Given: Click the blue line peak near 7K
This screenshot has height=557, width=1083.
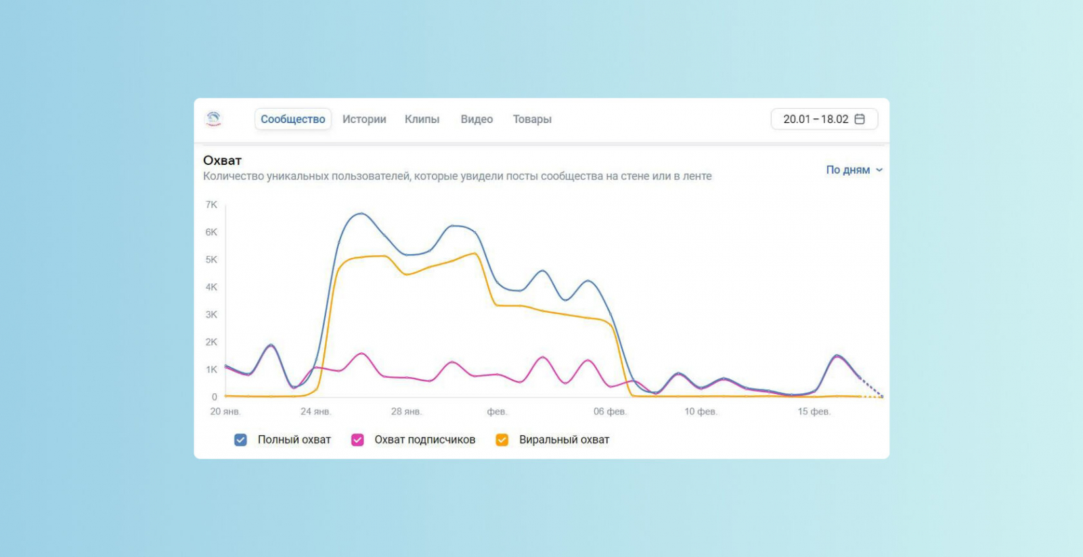Looking at the screenshot, I should click(x=361, y=214).
